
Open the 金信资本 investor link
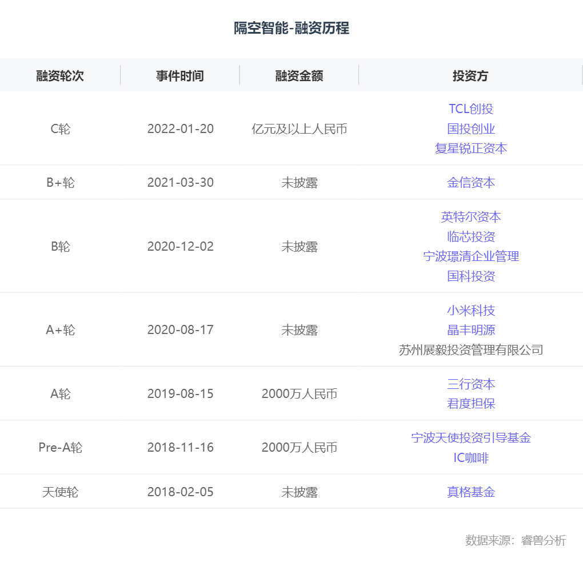471,182
